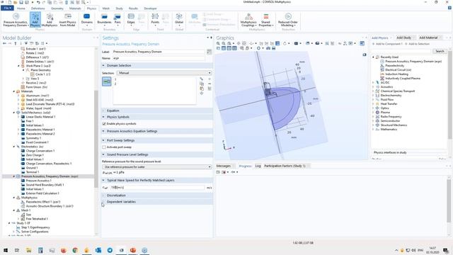Click Add to Selection button
The image size is (453, 255).
(x=417, y=44)
